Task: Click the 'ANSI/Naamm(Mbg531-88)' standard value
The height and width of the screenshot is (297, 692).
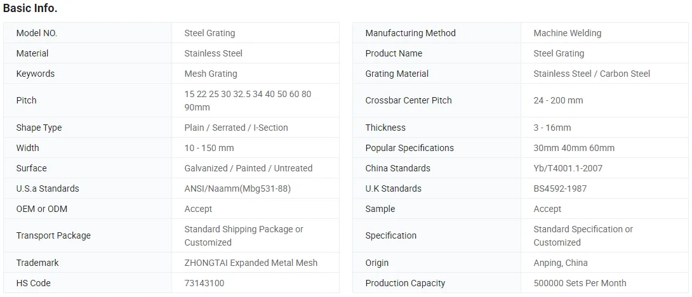Action: point(237,188)
